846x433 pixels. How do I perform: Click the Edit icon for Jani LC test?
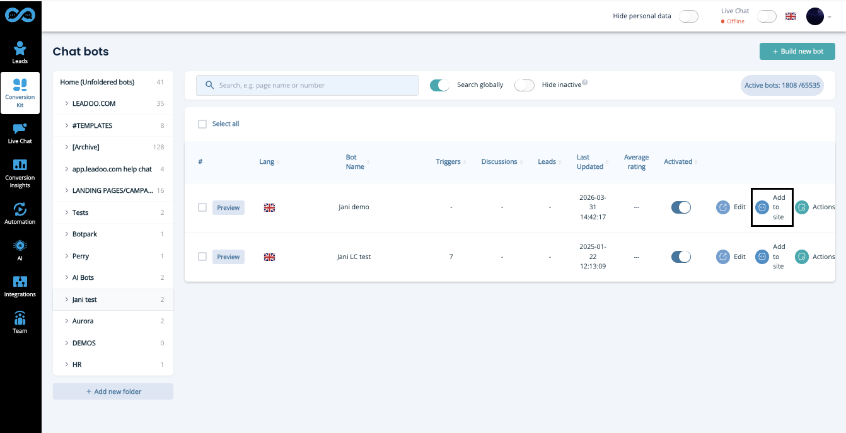pos(723,257)
